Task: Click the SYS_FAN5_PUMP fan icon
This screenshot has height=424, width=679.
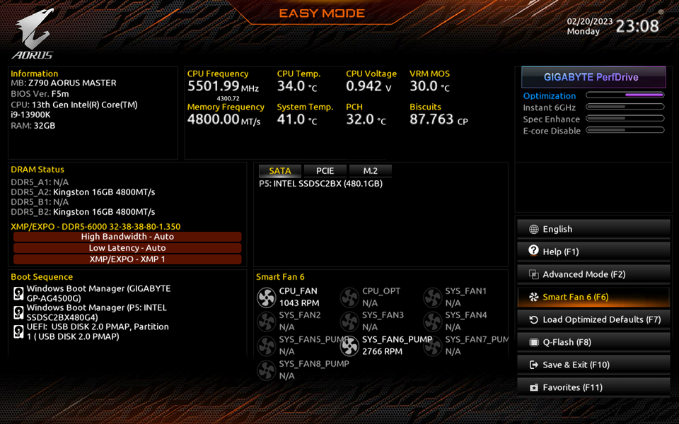Action: pyautogui.click(x=267, y=346)
